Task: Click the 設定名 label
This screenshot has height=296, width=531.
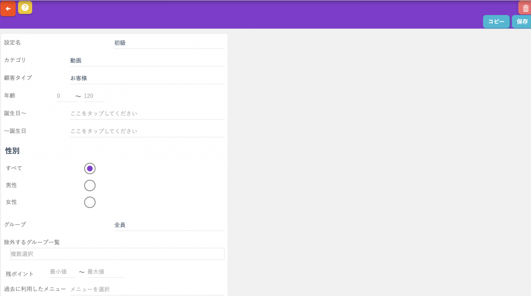Action: point(12,43)
